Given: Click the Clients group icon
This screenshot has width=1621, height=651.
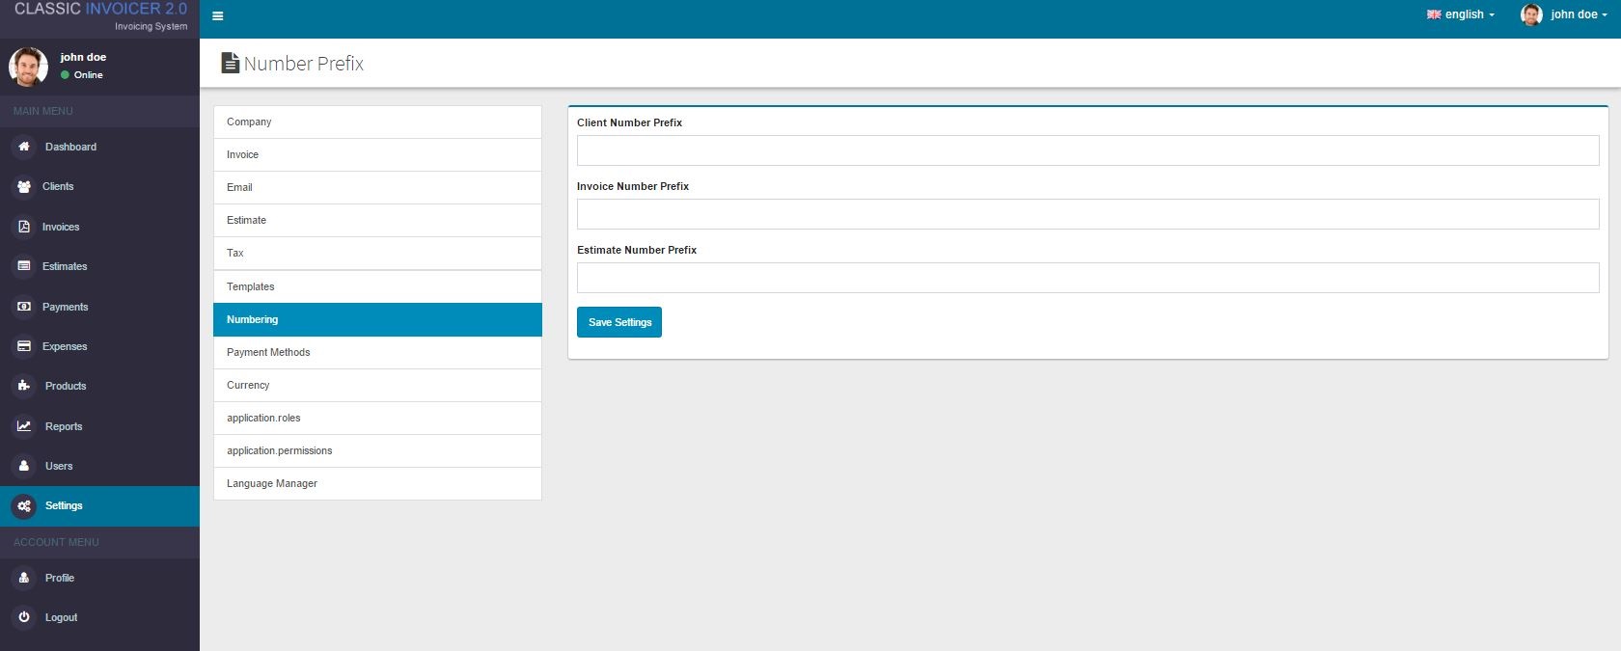Looking at the screenshot, I should (x=24, y=186).
